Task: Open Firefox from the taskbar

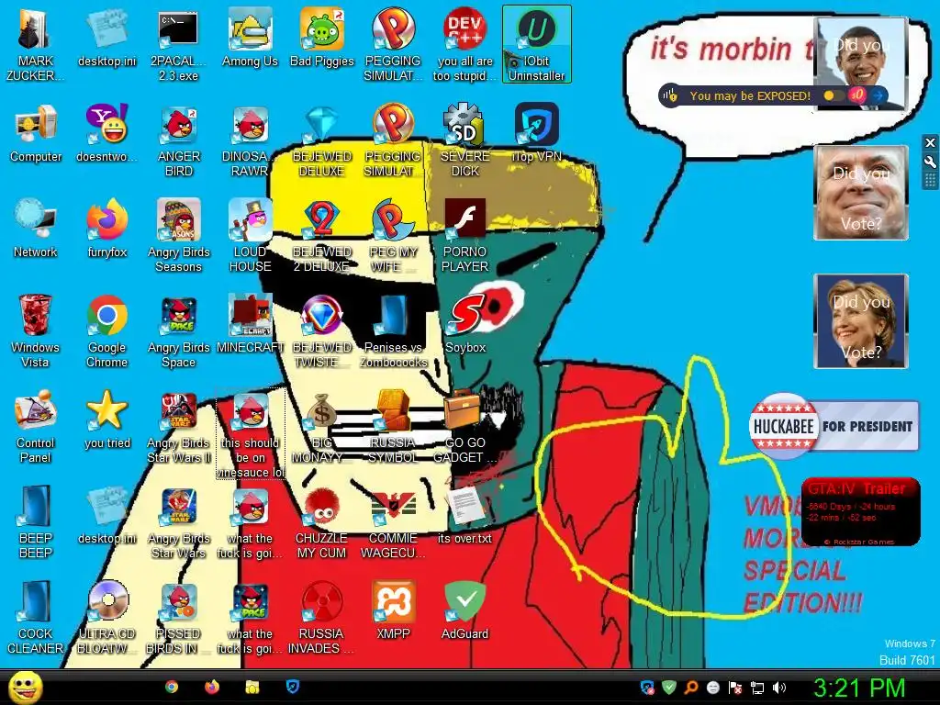Action: (212, 687)
